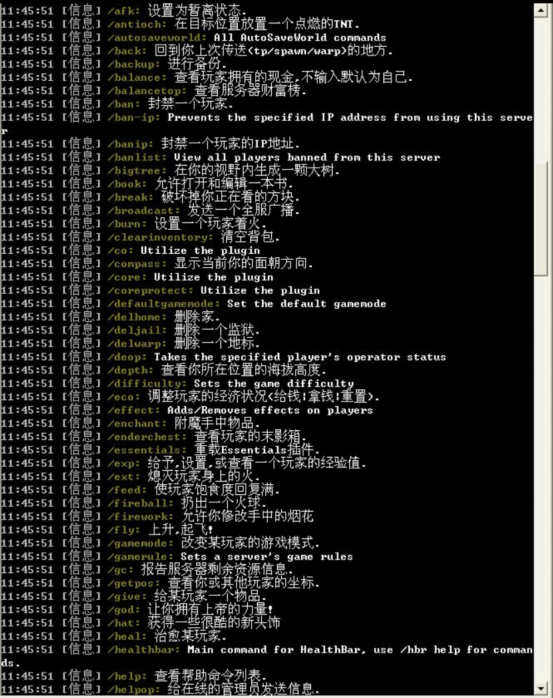Click the /deljail command text
The height and width of the screenshot is (698, 553).
click(x=137, y=331)
